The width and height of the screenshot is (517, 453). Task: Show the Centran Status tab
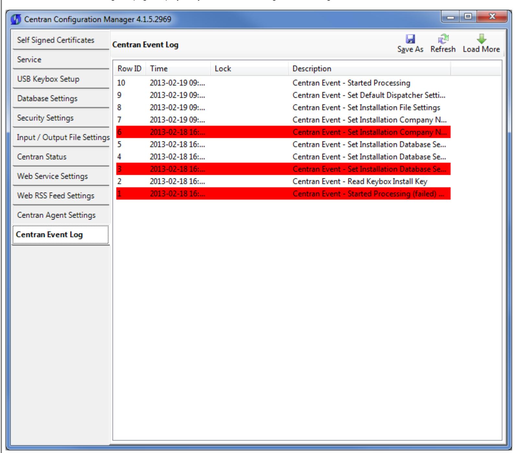click(61, 157)
